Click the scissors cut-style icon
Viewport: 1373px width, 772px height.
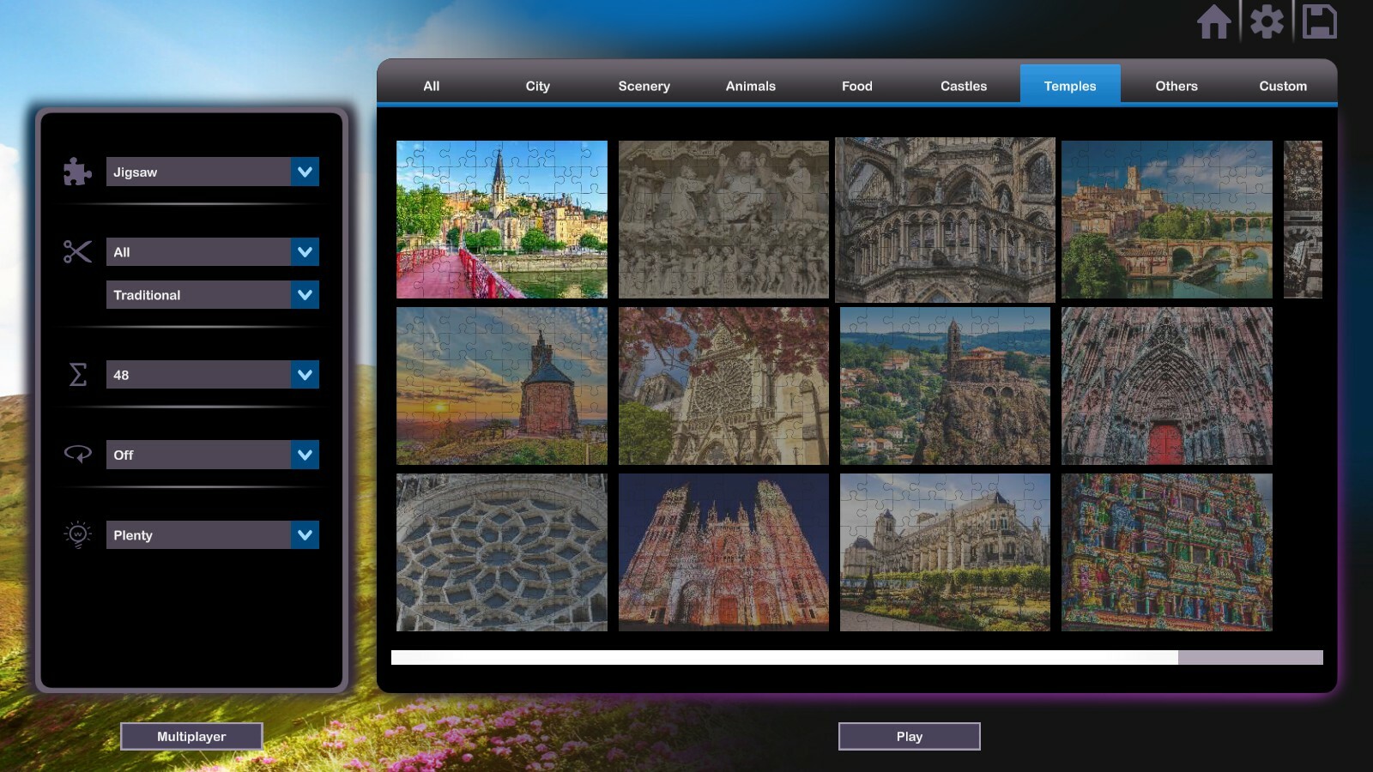tap(76, 252)
